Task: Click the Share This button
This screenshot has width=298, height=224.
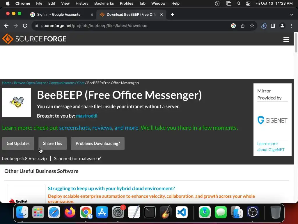Action: 52,143
